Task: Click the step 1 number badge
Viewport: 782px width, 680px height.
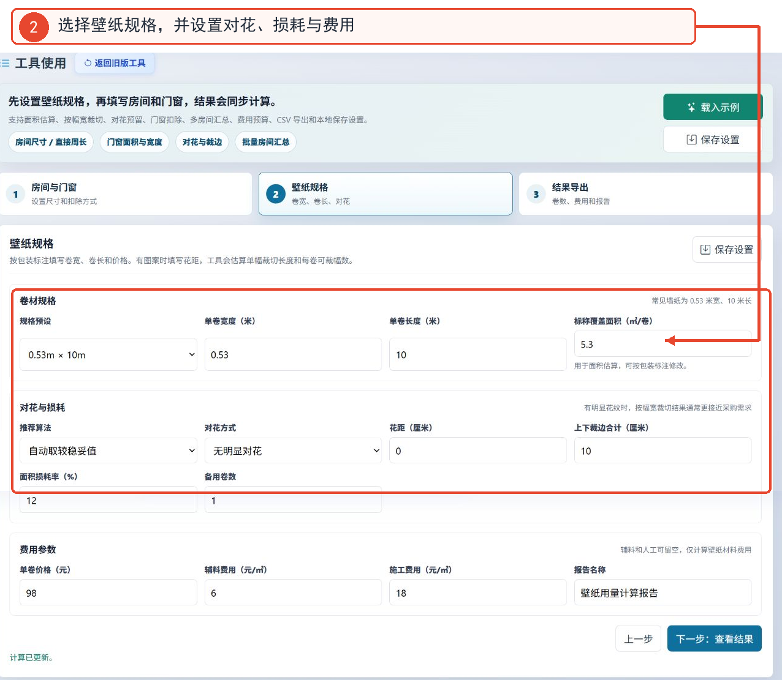Action: coord(15,194)
